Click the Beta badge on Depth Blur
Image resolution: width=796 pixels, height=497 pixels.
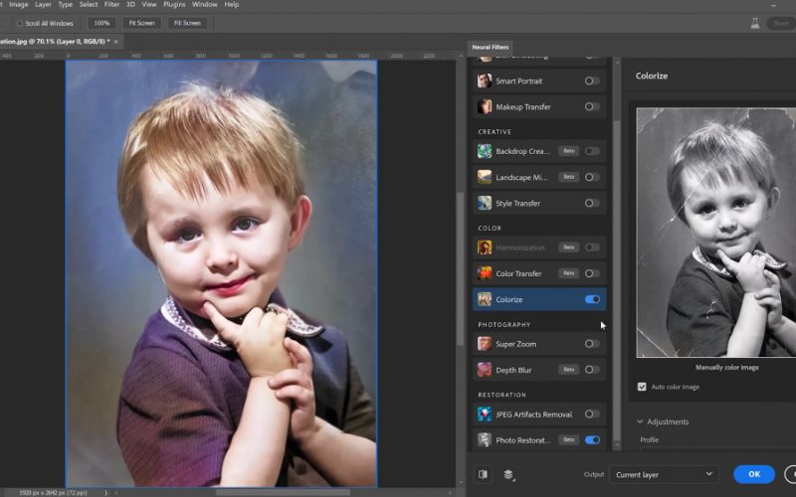[x=568, y=370]
